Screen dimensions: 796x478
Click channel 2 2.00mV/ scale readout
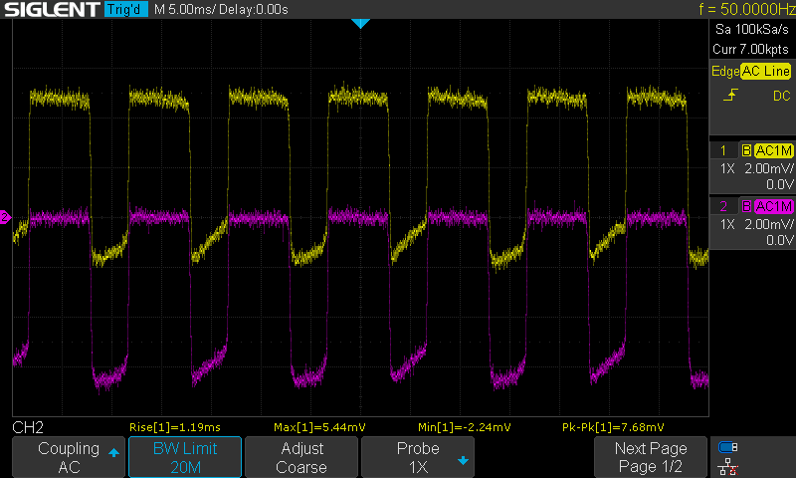click(x=768, y=224)
